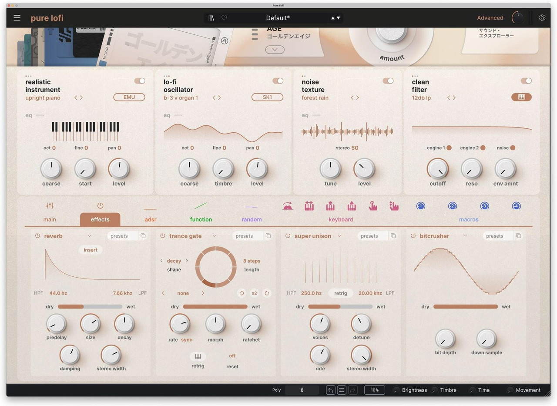Turn off the bitcrusher power button
Image resolution: width=557 pixels, height=406 pixels.
[413, 236]
